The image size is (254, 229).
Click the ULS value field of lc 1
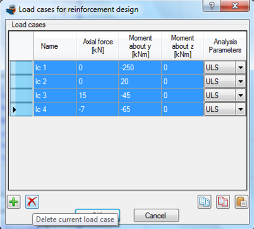[x=220, y=68]
